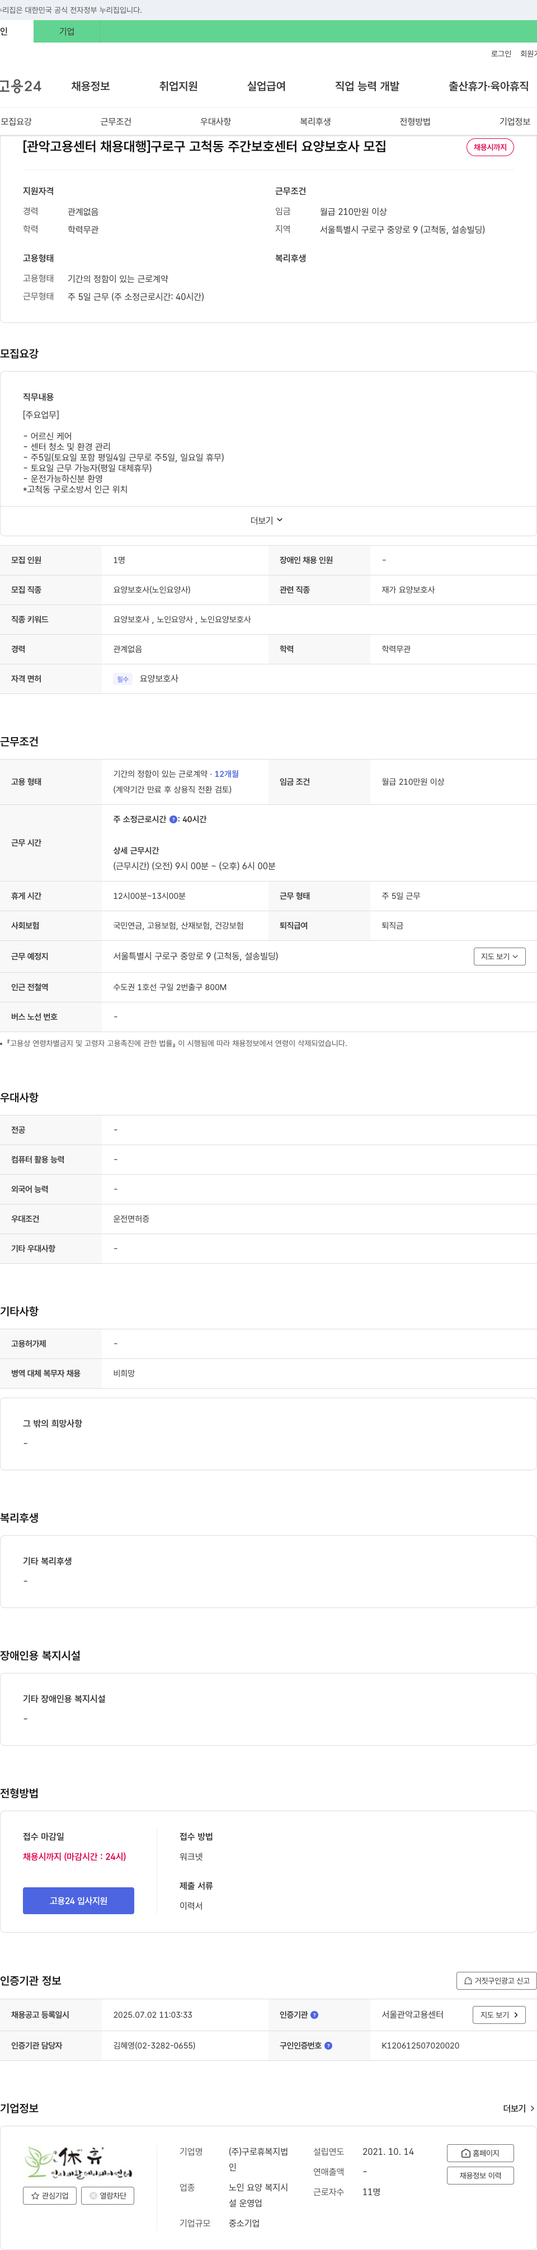The width and height of the screenshot is (537, 2250).
Task: Open the 취업지원 menu
Action: (178, 86)
